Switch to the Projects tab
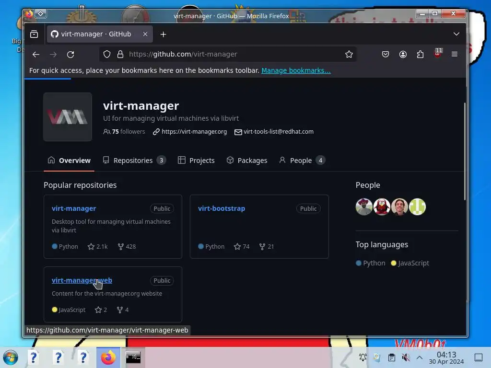 coord(196,161)
